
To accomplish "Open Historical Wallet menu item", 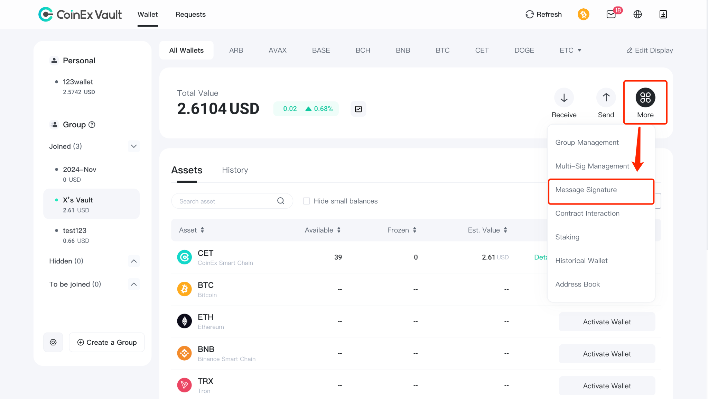I will [581, 261].
